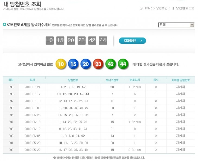Click match value 1+Bonus in row 394
The image size is (198, 161).
135,122
